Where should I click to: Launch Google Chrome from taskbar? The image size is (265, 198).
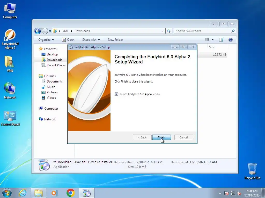tap(70, 193)
